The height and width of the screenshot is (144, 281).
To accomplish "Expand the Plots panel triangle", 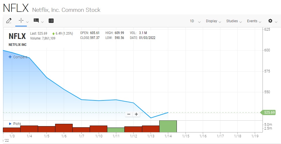I will (10, 124).
